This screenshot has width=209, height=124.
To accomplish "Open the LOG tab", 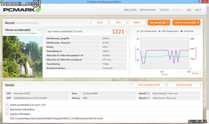I will [189, 10].
